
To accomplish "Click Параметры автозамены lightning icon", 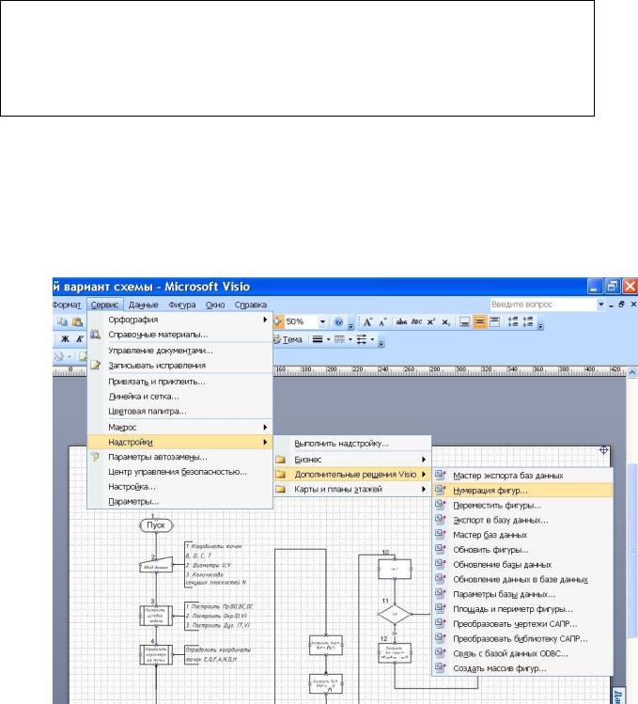I will (95, 457).
